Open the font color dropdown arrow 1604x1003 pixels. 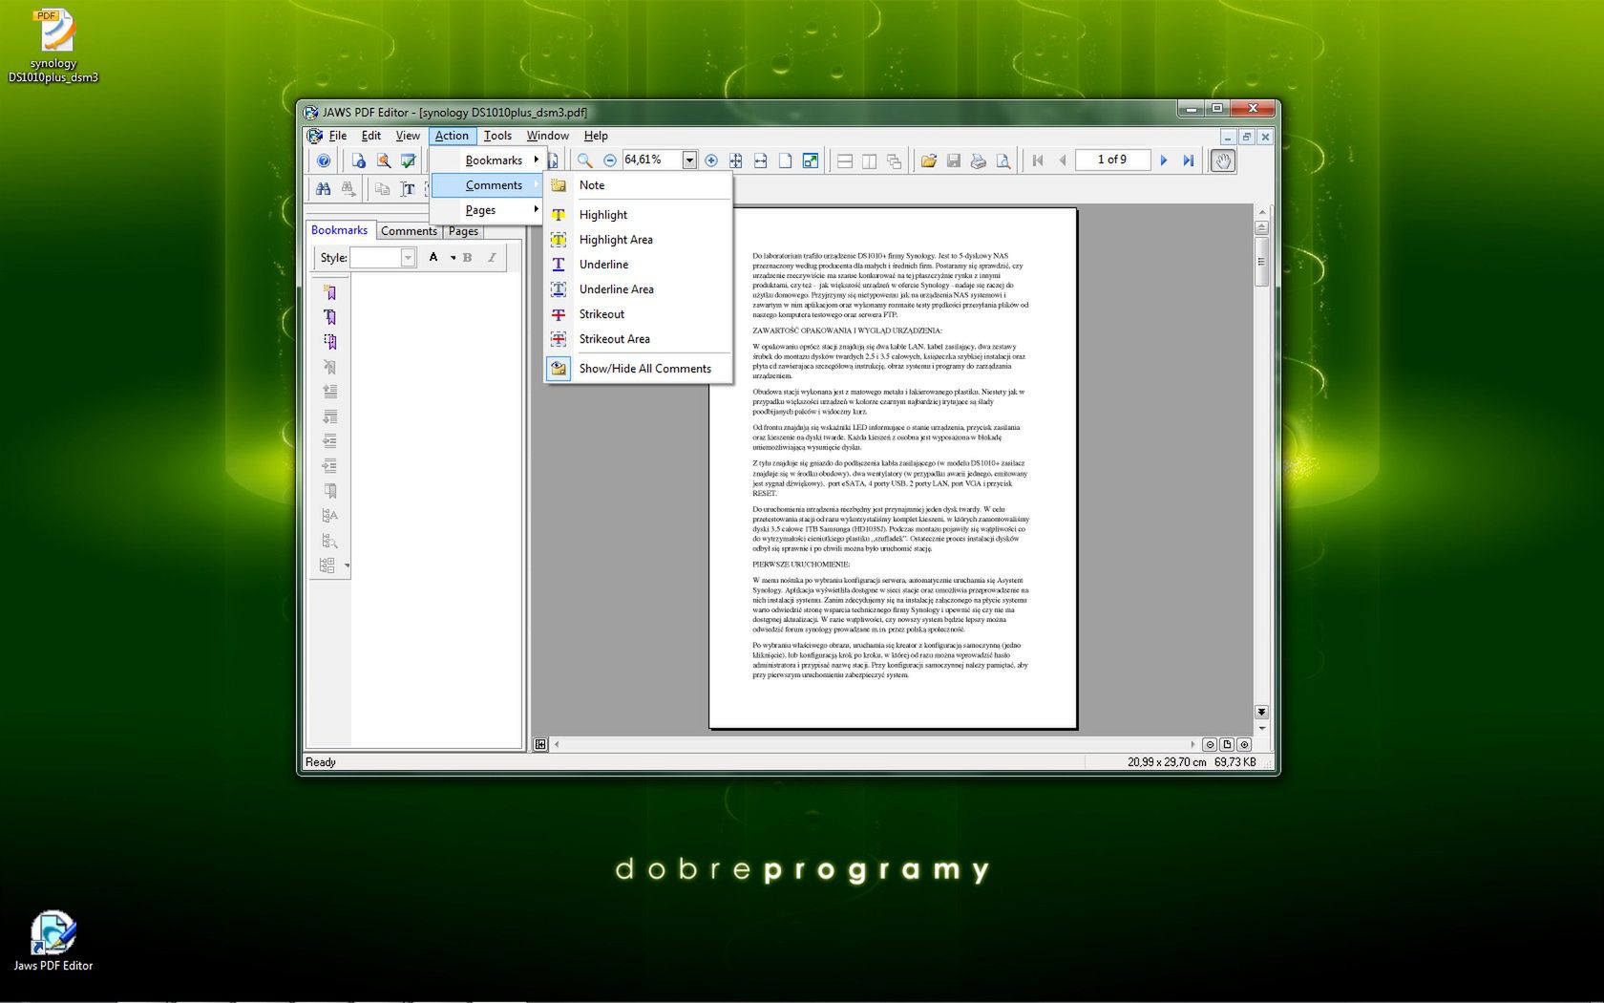coord(453,258)
